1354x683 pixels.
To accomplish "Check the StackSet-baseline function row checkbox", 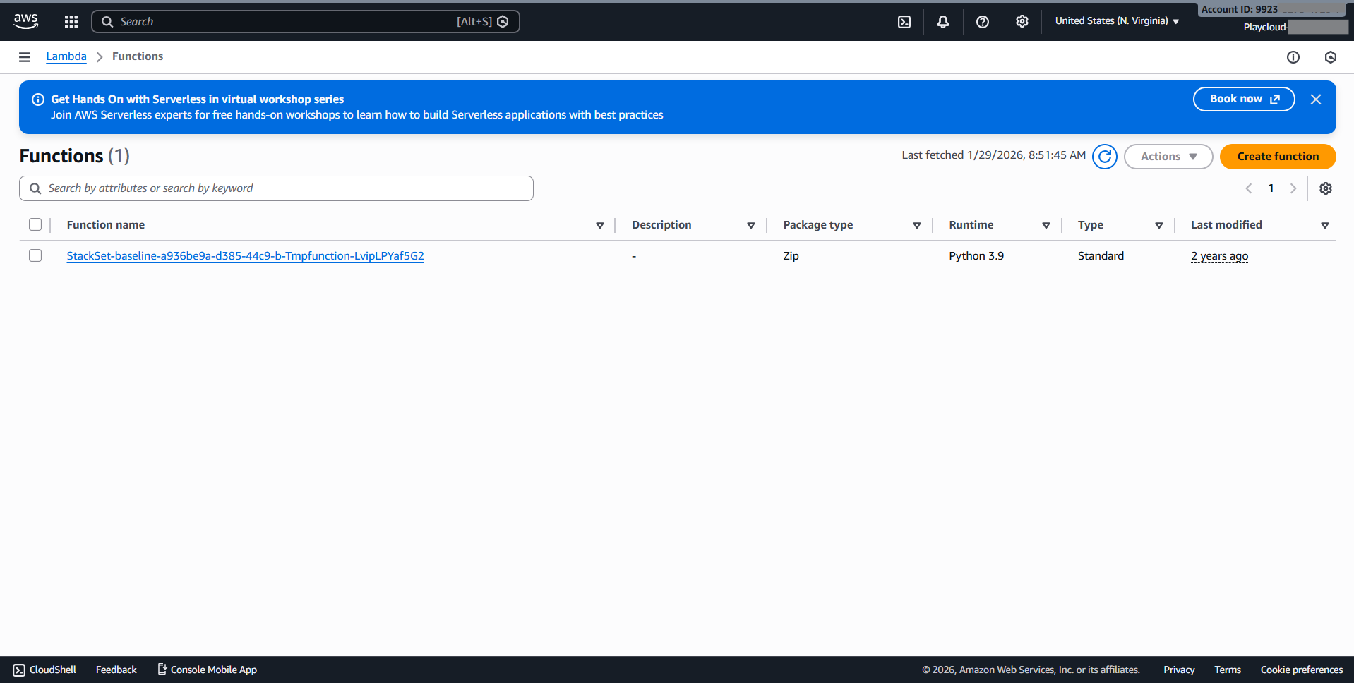I will coord(35,255).
